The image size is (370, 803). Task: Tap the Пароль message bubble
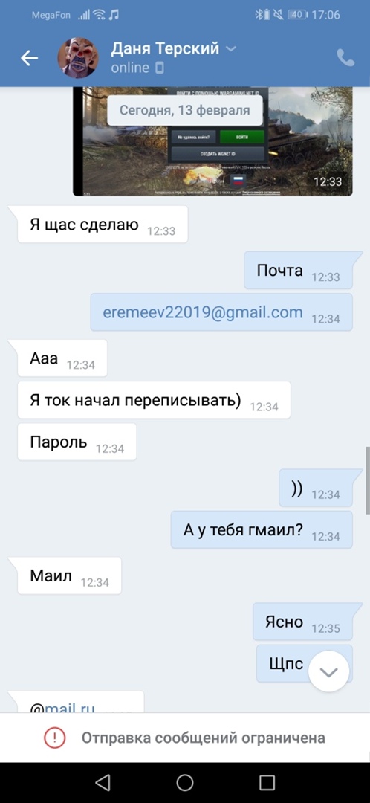click(x=77, y=442)
